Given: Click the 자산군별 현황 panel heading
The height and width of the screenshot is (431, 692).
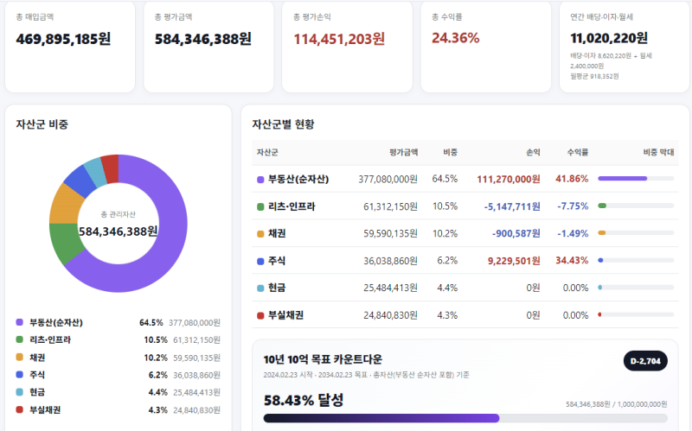Looking at the screenshot, I should [x=283, y=124].
